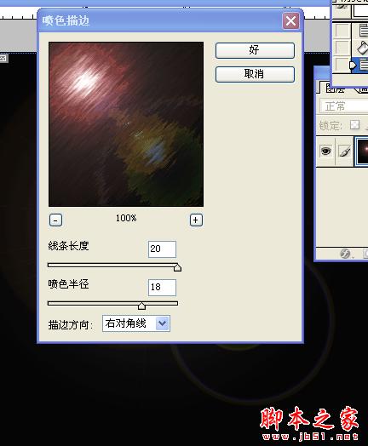Screen dimensions: 368x446
Task: Close the 喷色描边 dialog window
Action: (290, 20)
